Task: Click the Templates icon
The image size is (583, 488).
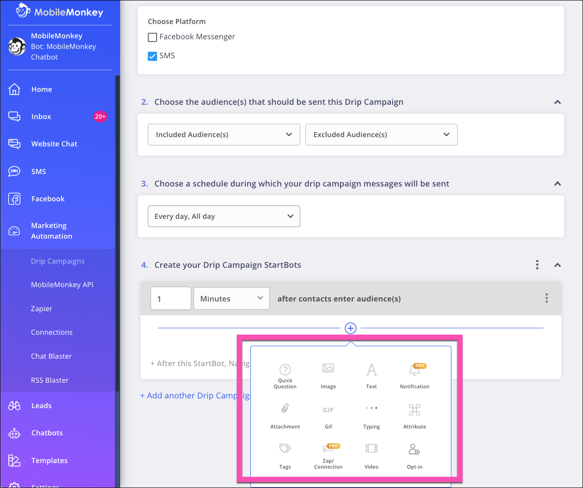Action: [x=14, y=460]
